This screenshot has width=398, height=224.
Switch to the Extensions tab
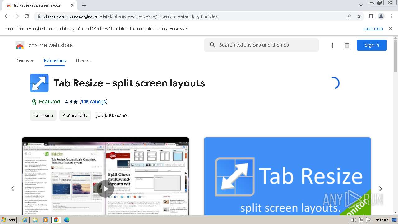point(55,61)
